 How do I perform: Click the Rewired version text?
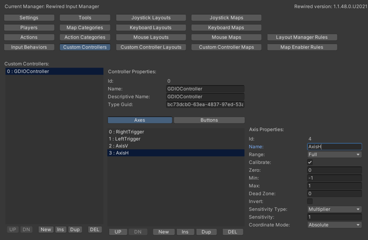(x=331, y=7)
